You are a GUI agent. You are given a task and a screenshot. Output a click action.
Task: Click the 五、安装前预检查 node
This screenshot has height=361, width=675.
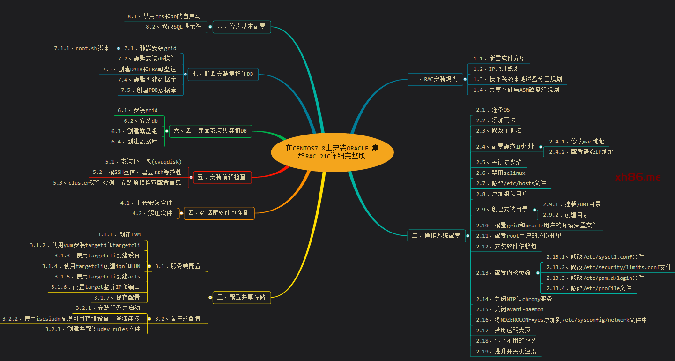click(x=222, y=177)
